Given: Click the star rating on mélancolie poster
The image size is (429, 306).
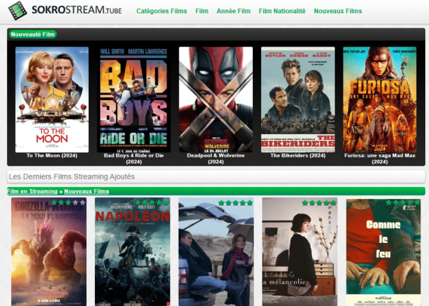Looking at the screenshot, I should [320, 203].
